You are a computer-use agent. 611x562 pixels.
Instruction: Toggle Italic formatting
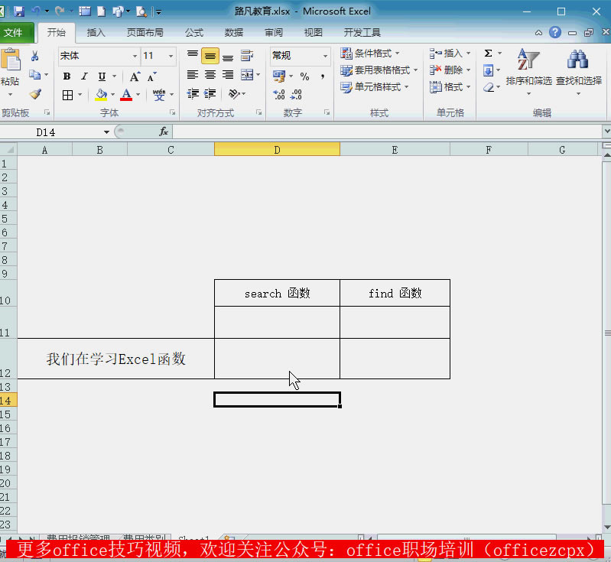[84, 76]
